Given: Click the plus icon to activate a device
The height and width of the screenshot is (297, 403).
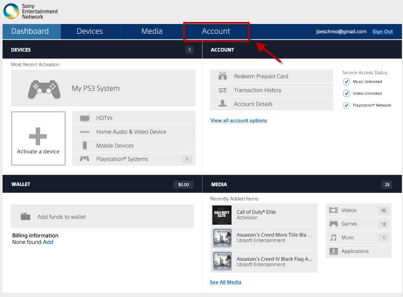Looking at the screenshot, I should (x=38, y=136).
